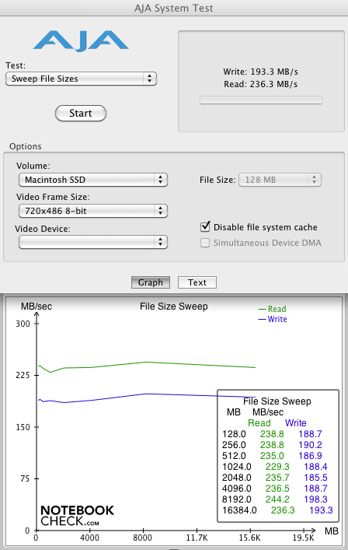Click the 16384.0 row write value 193.3
This screenshot has width=348, height=550.
pyautogui.click(x=321, y=510)
